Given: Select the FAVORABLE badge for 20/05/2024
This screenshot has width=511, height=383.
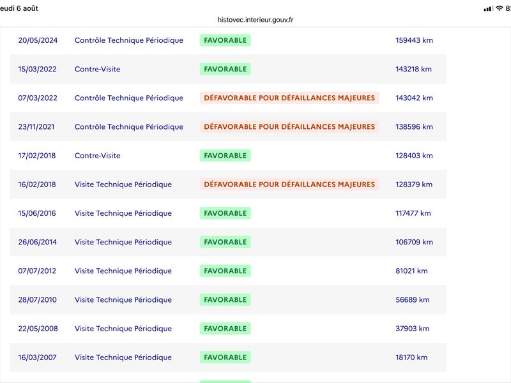Looking at the screenshot, I should pos(225,40).
